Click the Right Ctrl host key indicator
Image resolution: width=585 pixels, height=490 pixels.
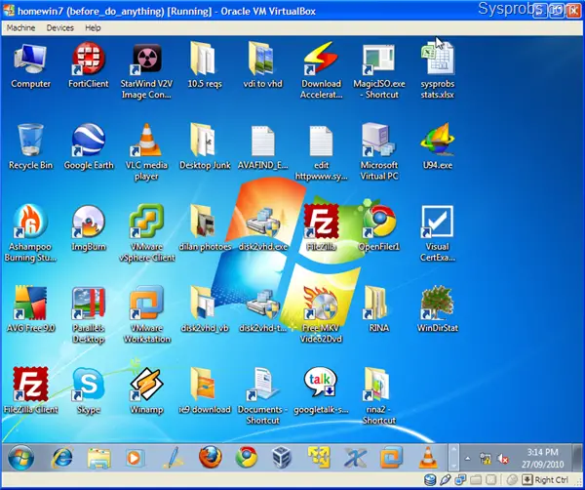pyautogui.click(x=545, y=479)
